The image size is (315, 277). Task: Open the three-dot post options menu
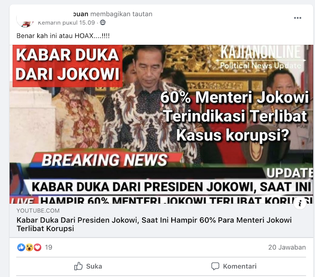point(297,18)
